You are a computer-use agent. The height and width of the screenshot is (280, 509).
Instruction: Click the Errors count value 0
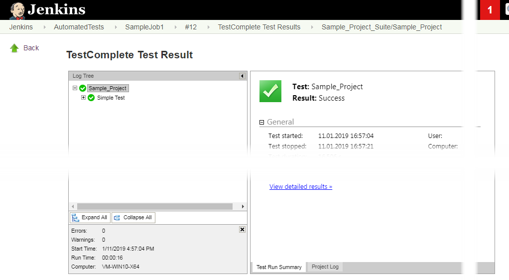click(x=104, y=231)
